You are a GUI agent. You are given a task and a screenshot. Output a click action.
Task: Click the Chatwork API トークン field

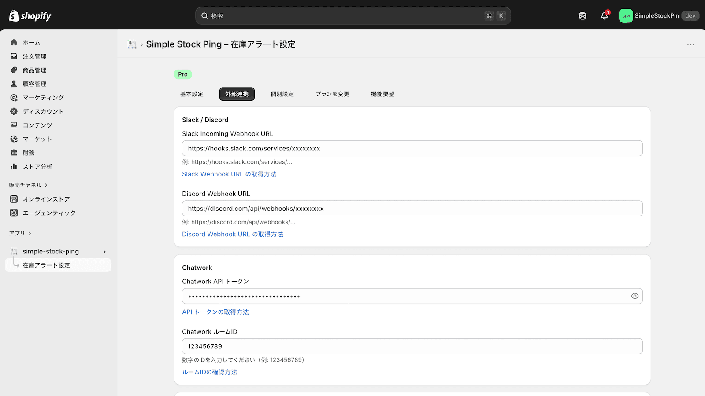(x=412, y=296)
